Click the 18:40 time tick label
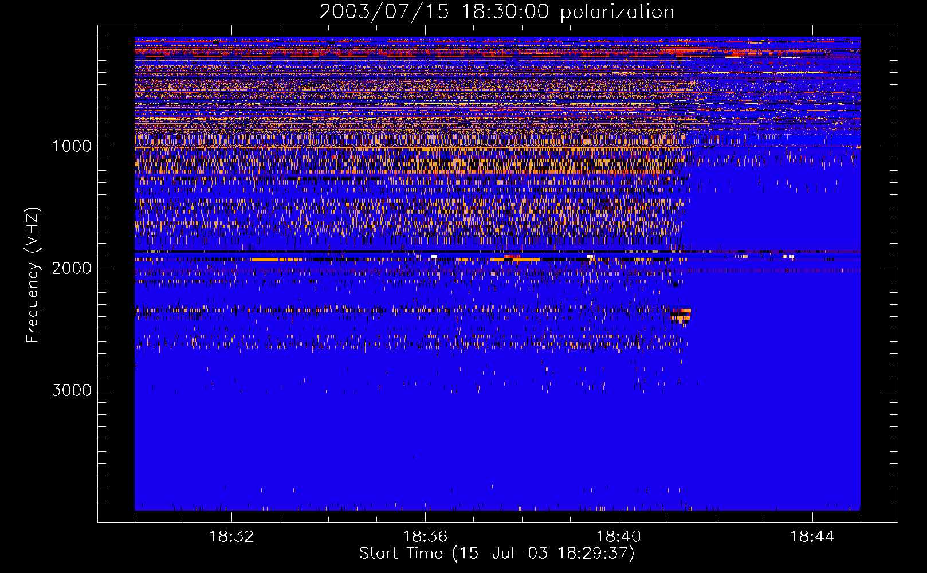Image resolution: width=927 pixels, height=573 pixels. point(619,537)
